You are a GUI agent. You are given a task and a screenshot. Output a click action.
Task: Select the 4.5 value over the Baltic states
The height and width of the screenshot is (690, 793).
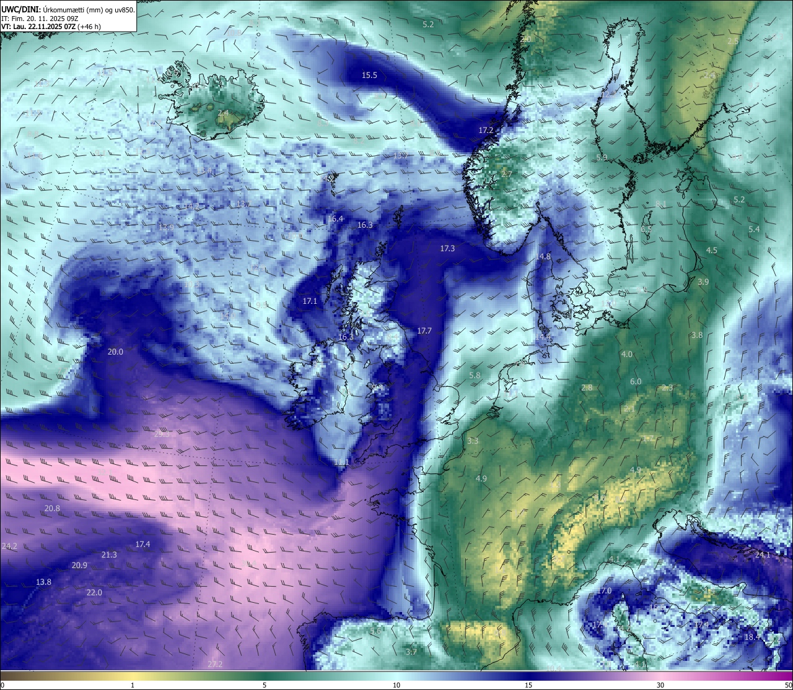click(x=712, y=250)
